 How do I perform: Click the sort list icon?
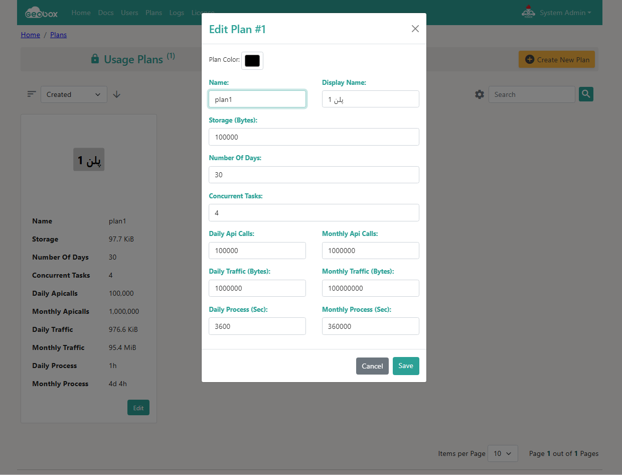pyautogui.click(x=32, y=94)
